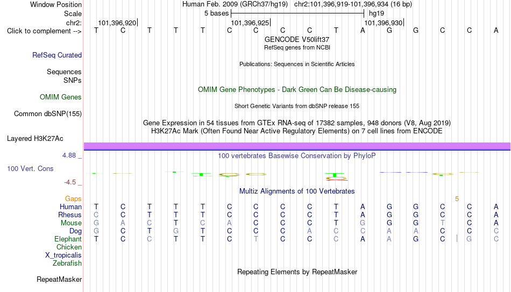This screenshot has width=511, height=292.
Task: Select the Chicken species row label
Action: (x=69, y=247)
